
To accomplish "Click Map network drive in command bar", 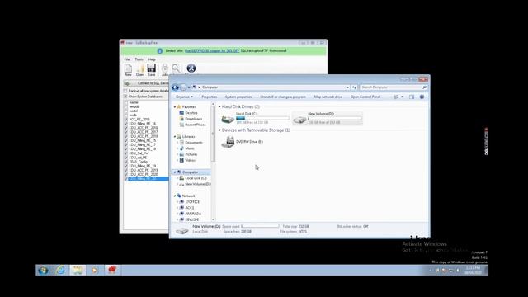I will coord(328,97).
